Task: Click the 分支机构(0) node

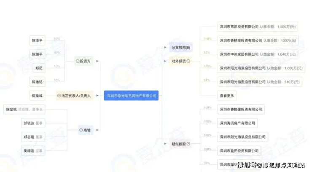Action: point(180,48)
